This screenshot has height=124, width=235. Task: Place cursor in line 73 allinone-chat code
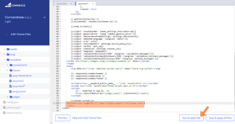[x=105, y=103]
